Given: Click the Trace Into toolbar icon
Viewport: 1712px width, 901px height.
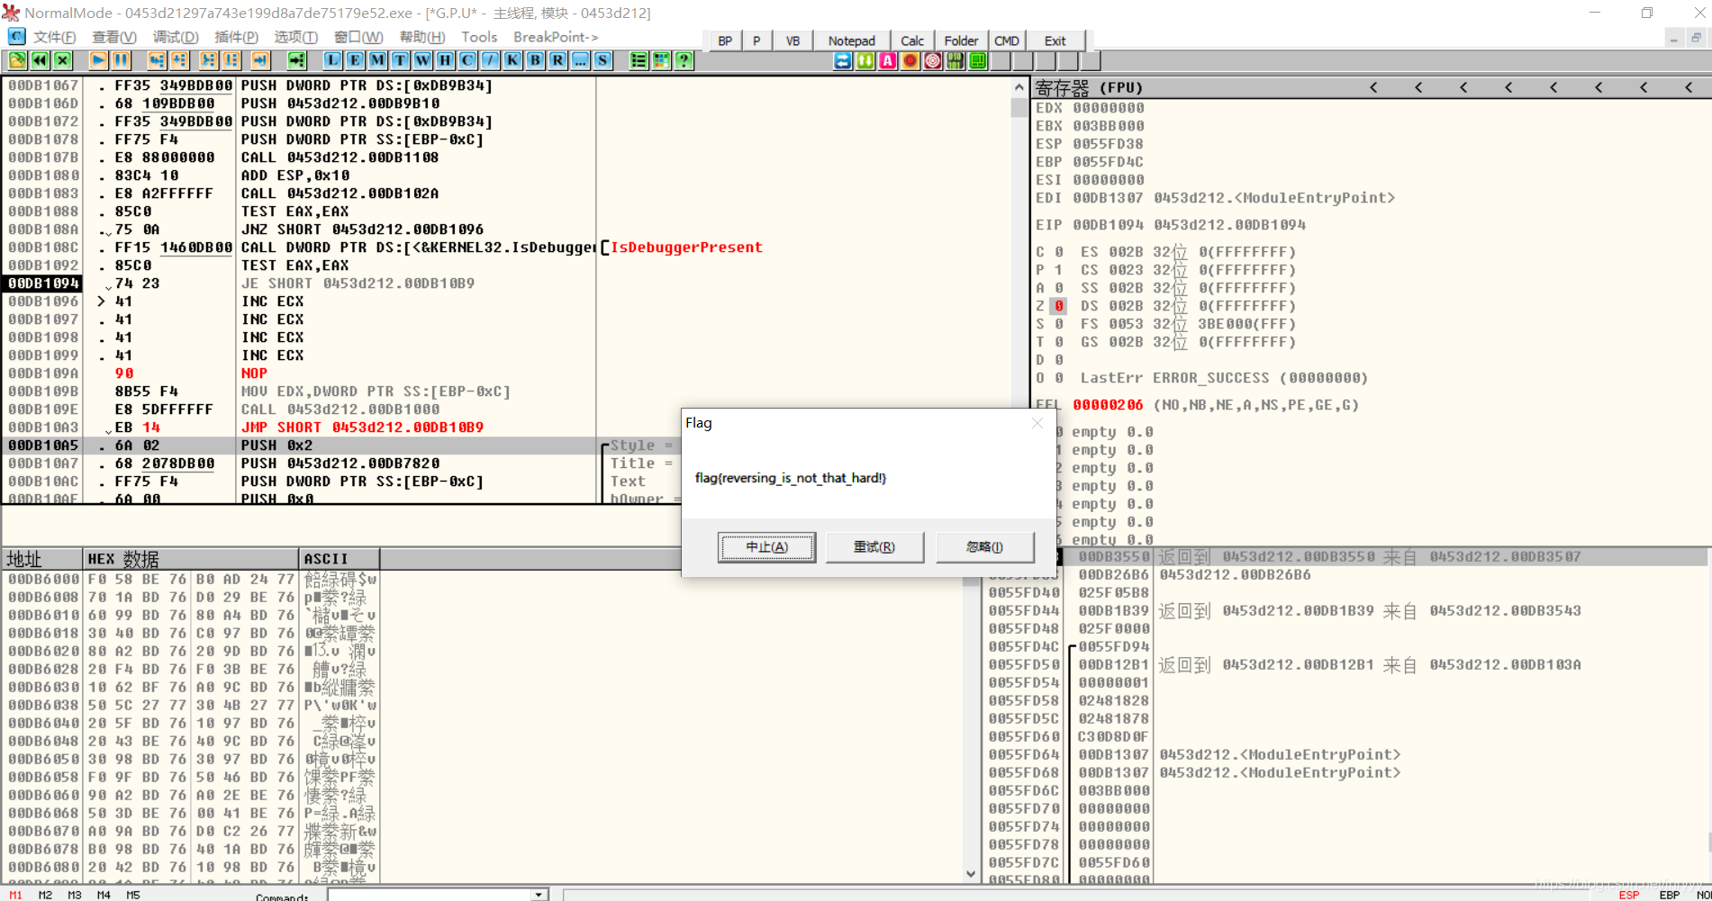Looking at the screenshot, I should click(x=209, y=60).
